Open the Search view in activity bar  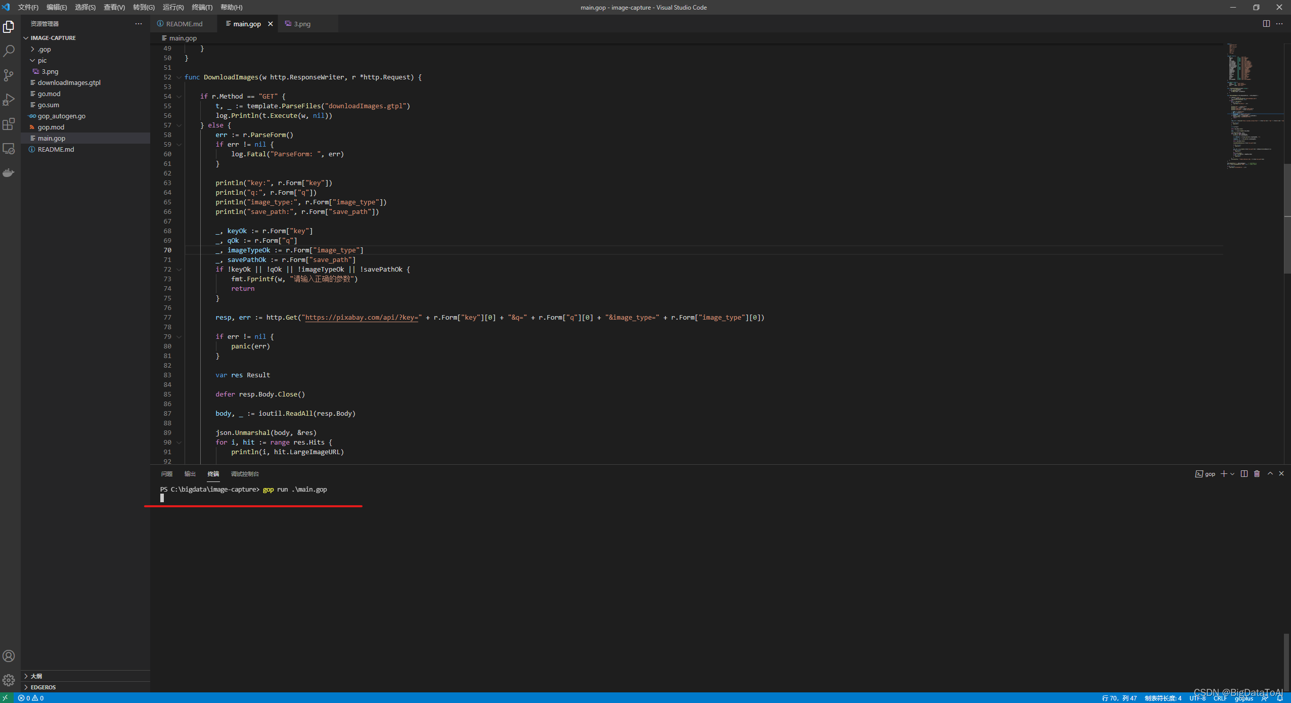[x=9, y=51]
